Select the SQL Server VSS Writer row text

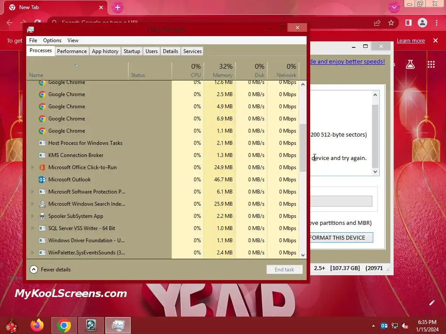click(81, 228)
